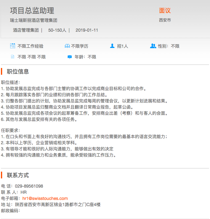Open the hr1@swisstouches.com email link
Screen dimensions: 210x219
tap(45, 198)
